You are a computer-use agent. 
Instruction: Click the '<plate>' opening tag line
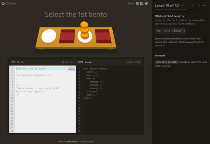[91, 78]
